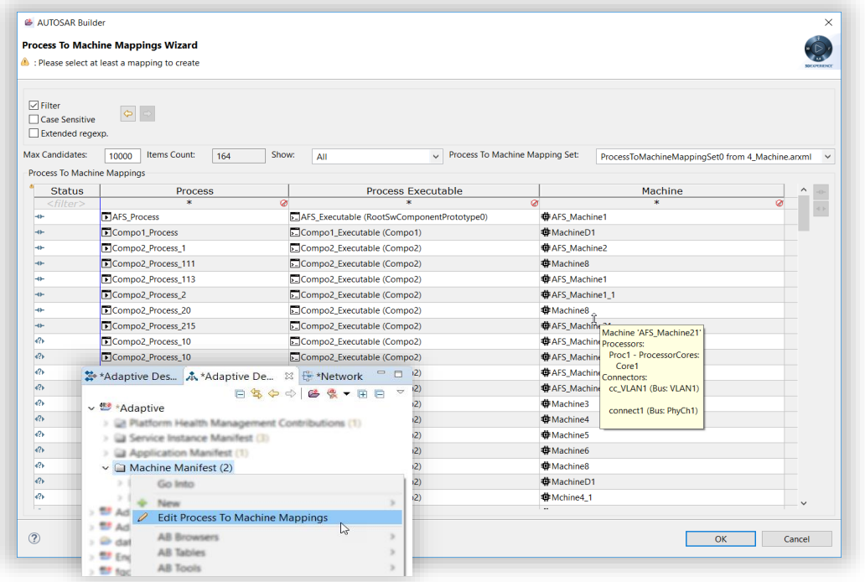Click the process icon beside Compo1_Process

(x=106, y=232)
